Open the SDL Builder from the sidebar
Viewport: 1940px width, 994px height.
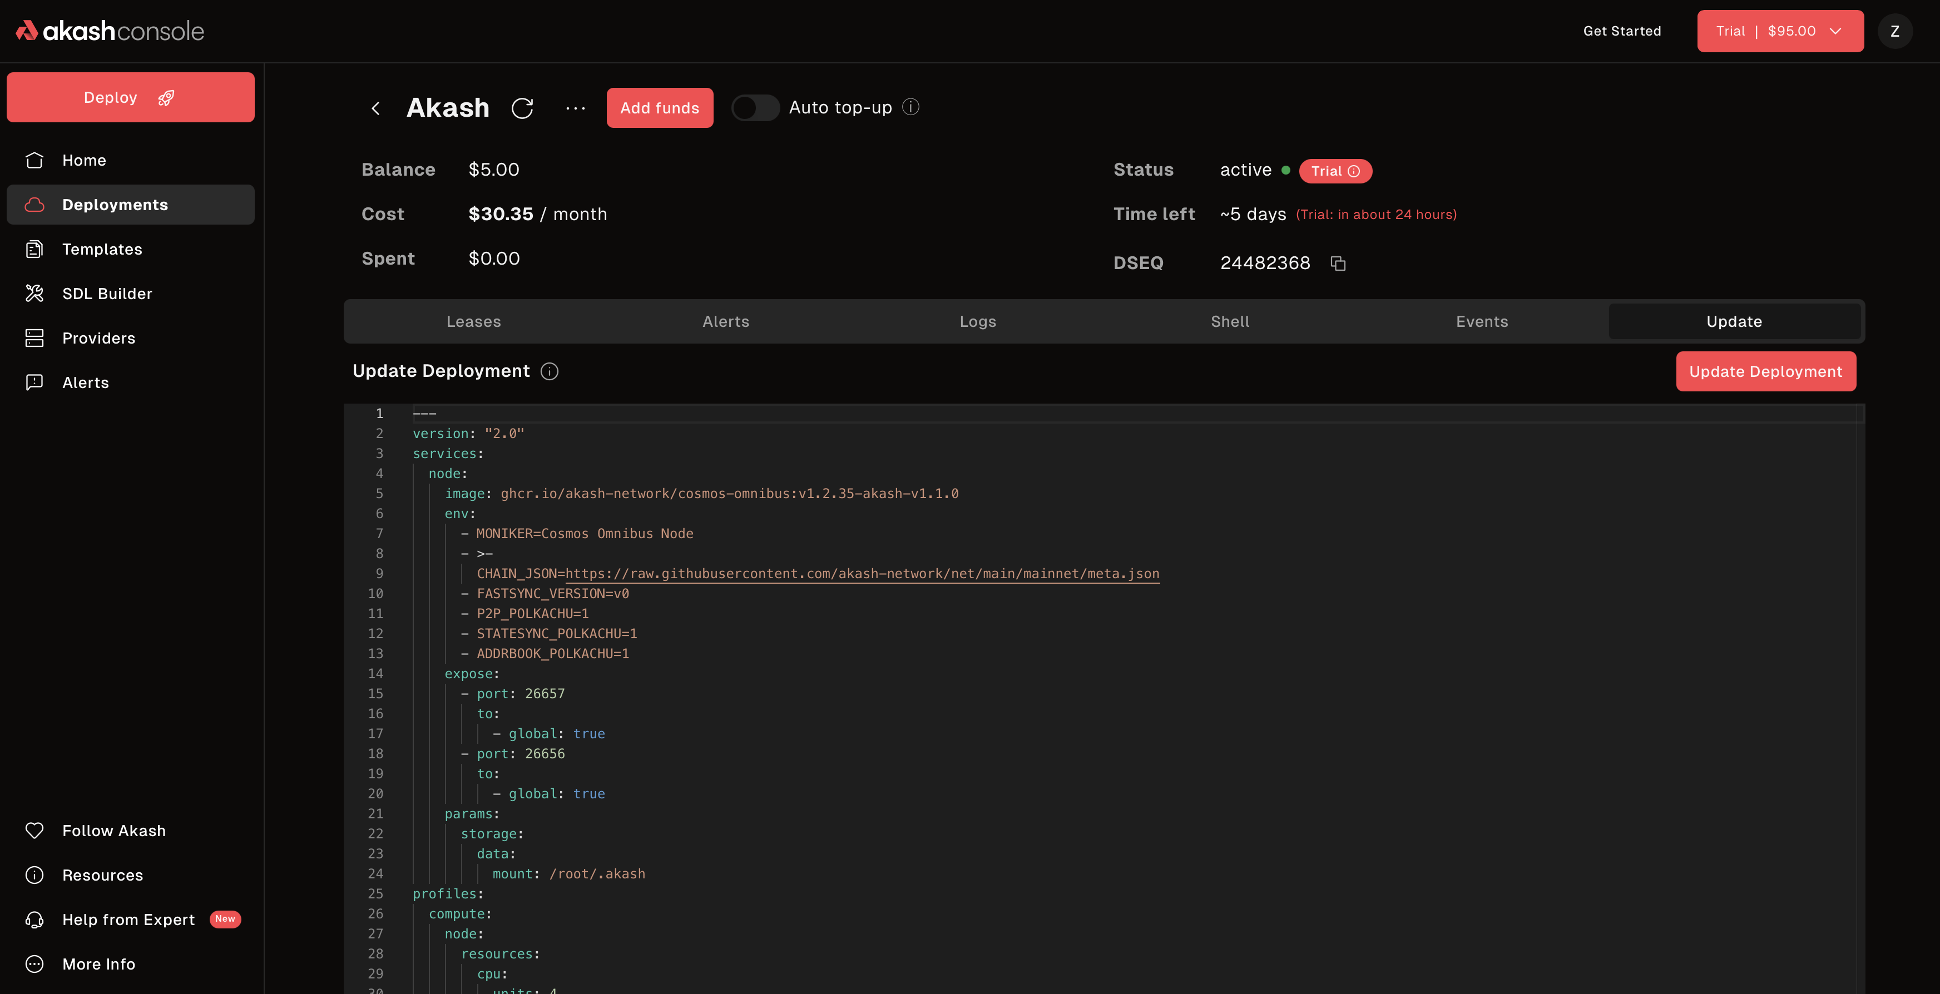107,293
